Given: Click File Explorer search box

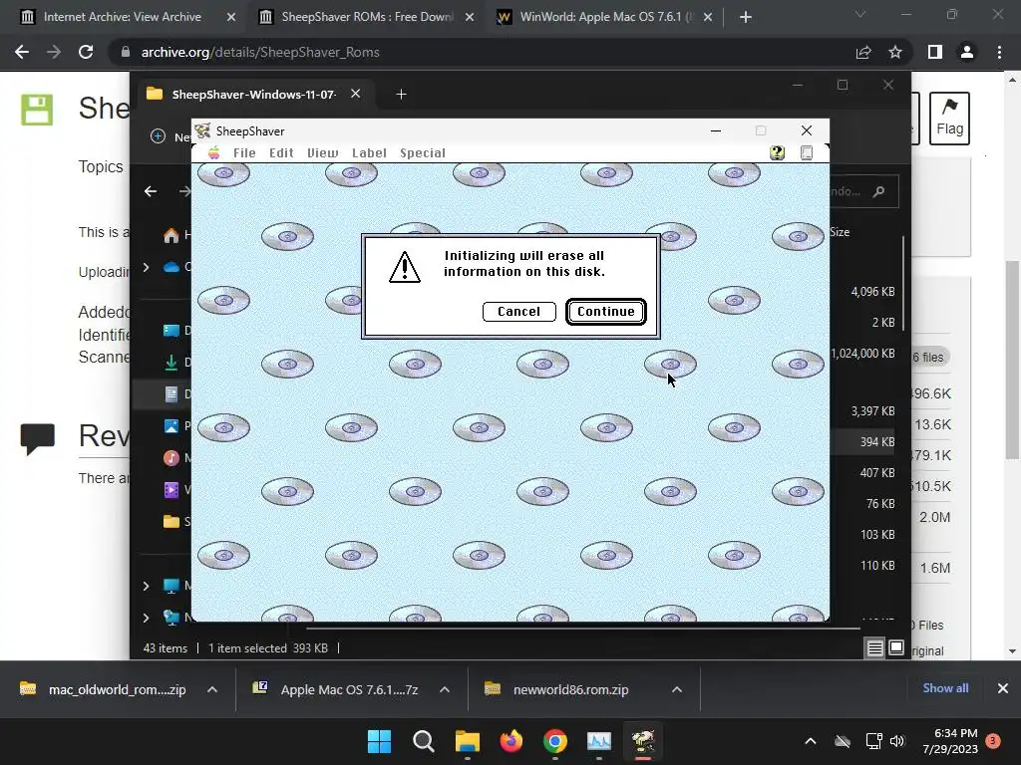Looking at the screenshot, I should pos(863,191).
